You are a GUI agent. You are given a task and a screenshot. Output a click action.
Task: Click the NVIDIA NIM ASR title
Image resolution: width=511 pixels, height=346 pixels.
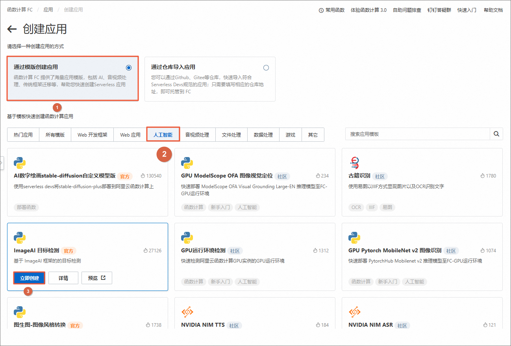coord(370,325)
